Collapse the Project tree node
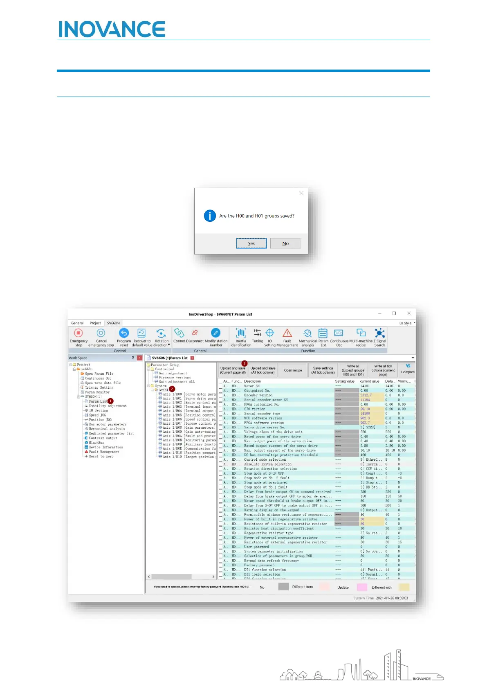The width and height of the screenshot is (487, 689). coord(71,365)
